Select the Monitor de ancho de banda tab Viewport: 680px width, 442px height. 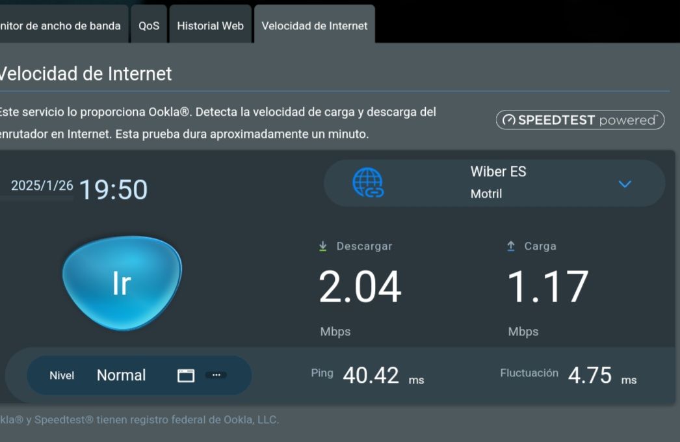60,26
